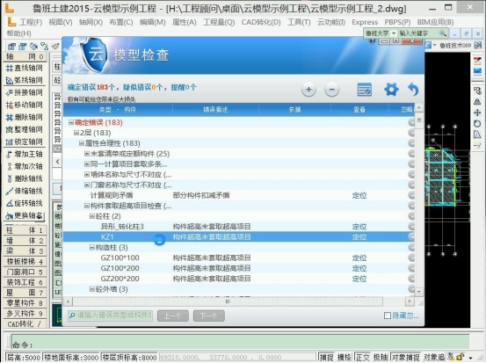Expand 墙体名称与尺寸不对应 node
The image size is (486, 363).
point(87,175)
